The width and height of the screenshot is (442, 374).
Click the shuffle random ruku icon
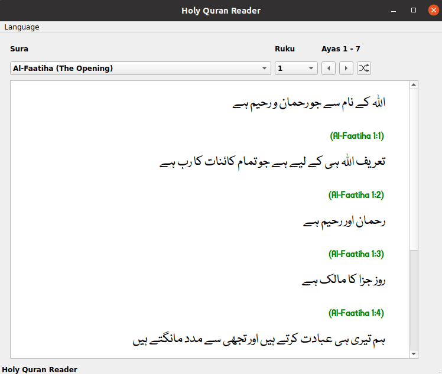tap(363, 68)
